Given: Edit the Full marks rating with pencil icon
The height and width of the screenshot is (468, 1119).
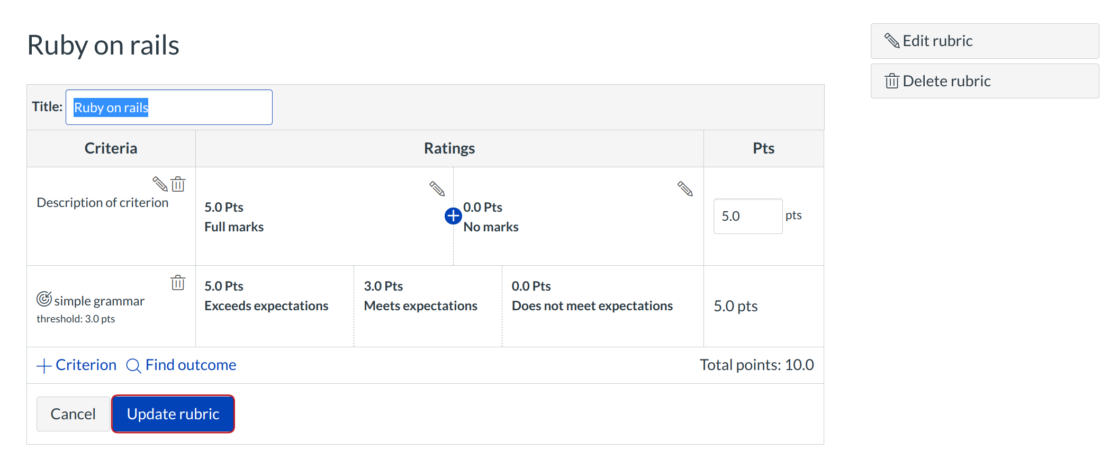Looking at the screenshot, I should pos(437,188).
